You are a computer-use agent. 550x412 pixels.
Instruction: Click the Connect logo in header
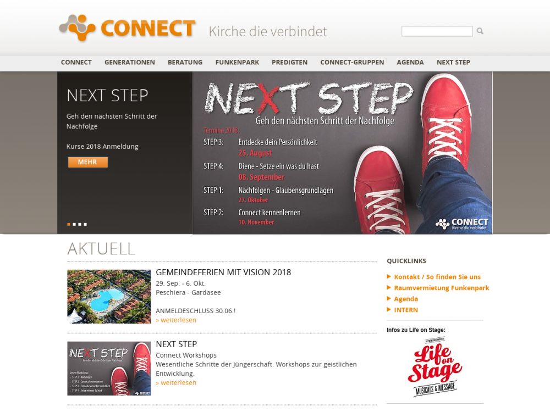(127, 27)
